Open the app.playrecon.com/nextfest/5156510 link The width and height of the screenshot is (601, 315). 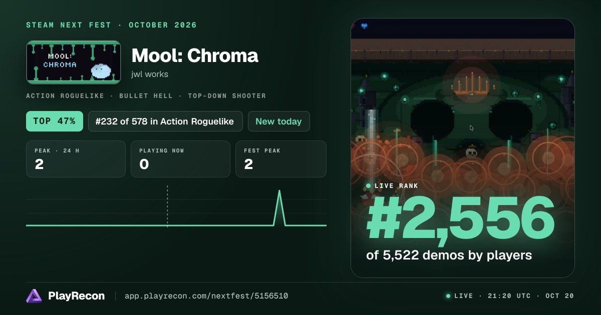point(206,296)
